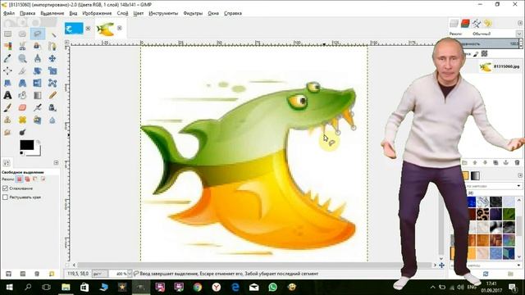Choose subtract from selection mode
This screenshot has height=295, width=525.
pyautogui.click(x=35, y=179)
